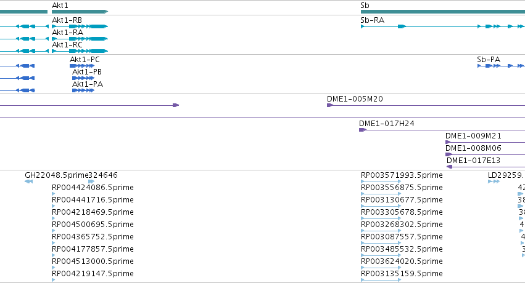The width and height of the screenshot is (525, 283).
Task: Click EST RP004177857.5prime
Action: tap(93, 249)
